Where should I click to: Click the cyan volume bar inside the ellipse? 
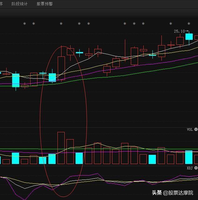(x=79, y=158)
